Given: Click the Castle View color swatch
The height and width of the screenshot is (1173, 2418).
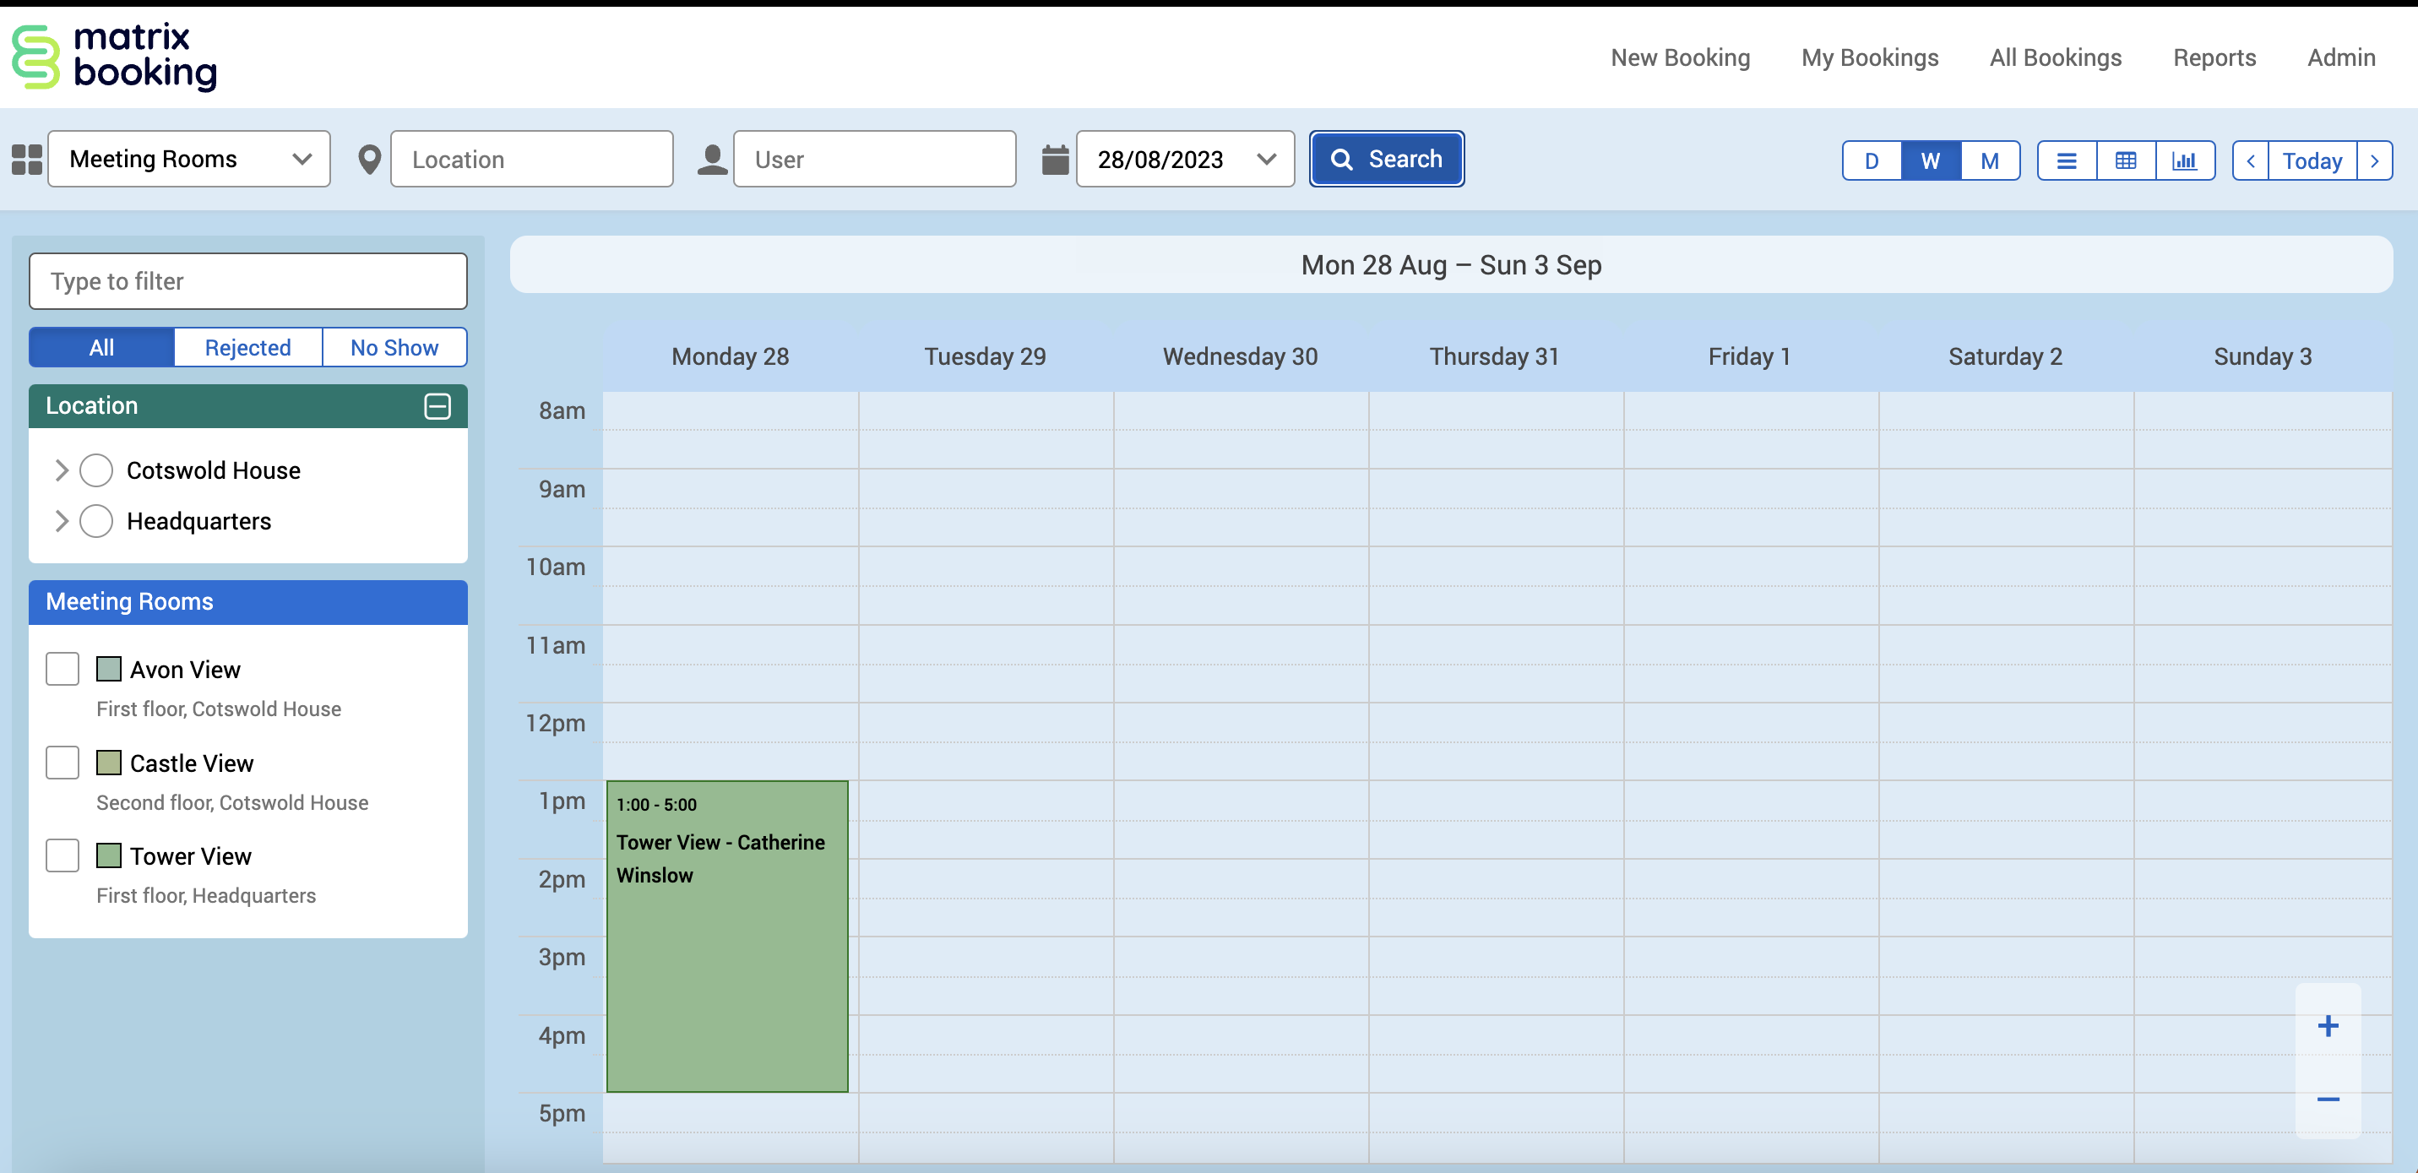Looking at the screenshot, I should 109,763.
